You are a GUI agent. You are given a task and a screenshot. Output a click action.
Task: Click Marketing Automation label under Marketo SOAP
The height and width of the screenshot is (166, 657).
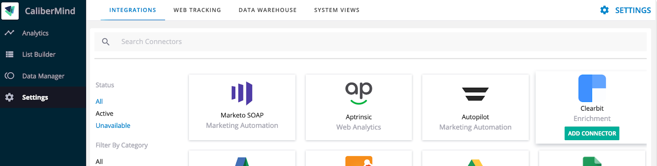pyautogui.click(x=242, y=125)
